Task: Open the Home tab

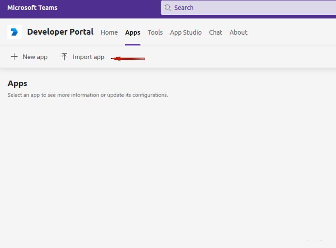Action: click(109, 32)
